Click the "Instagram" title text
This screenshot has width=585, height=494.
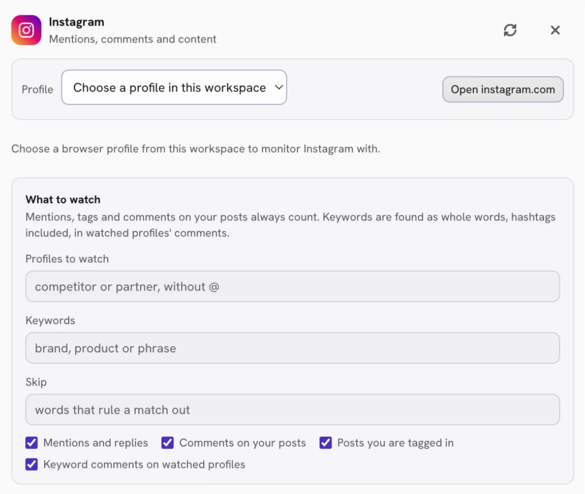pos(76,22)
